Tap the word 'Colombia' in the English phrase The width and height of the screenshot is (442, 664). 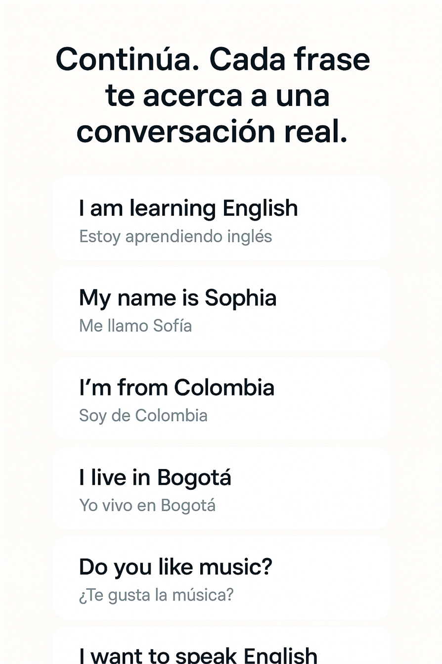(224, 387)
